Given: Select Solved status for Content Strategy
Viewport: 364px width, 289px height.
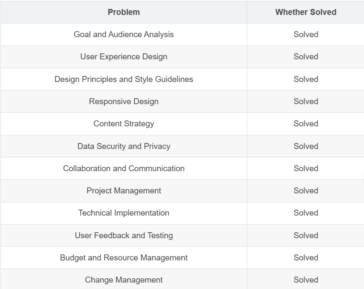Looking at the screenshot, I should 306,124.
